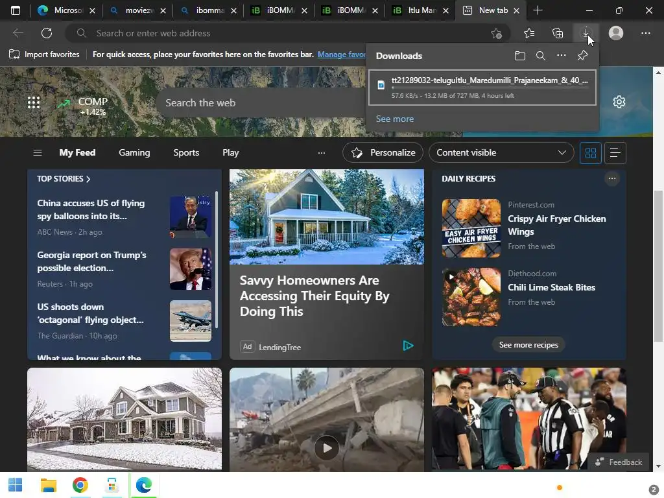The width and height of the screenshot is (664, 498).
Task: Open the Collections icon
Action: click(558, 33)
